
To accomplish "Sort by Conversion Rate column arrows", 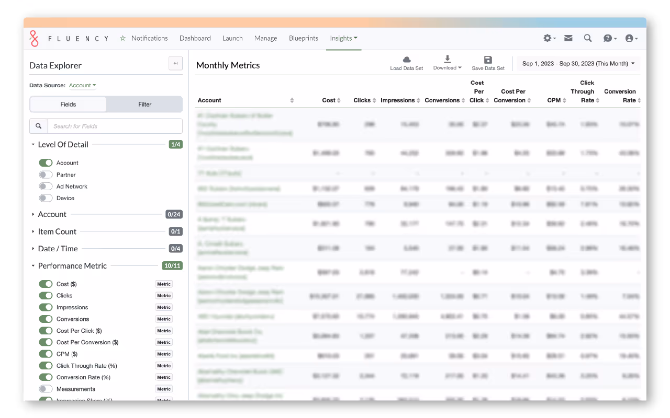I will coord(639,100).
